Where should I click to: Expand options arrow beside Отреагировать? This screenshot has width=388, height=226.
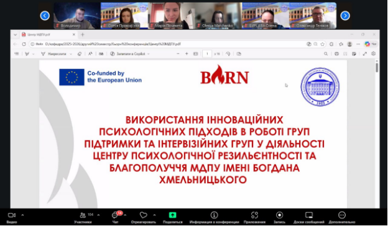click(x=154, y=215)
